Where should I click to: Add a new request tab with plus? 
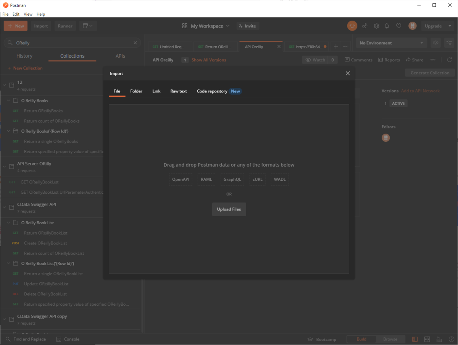click(336, 47)
